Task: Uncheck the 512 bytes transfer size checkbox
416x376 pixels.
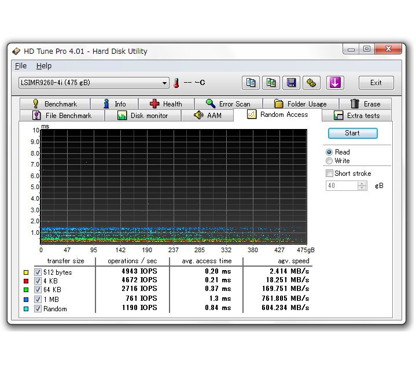Action: pos(38,272)
